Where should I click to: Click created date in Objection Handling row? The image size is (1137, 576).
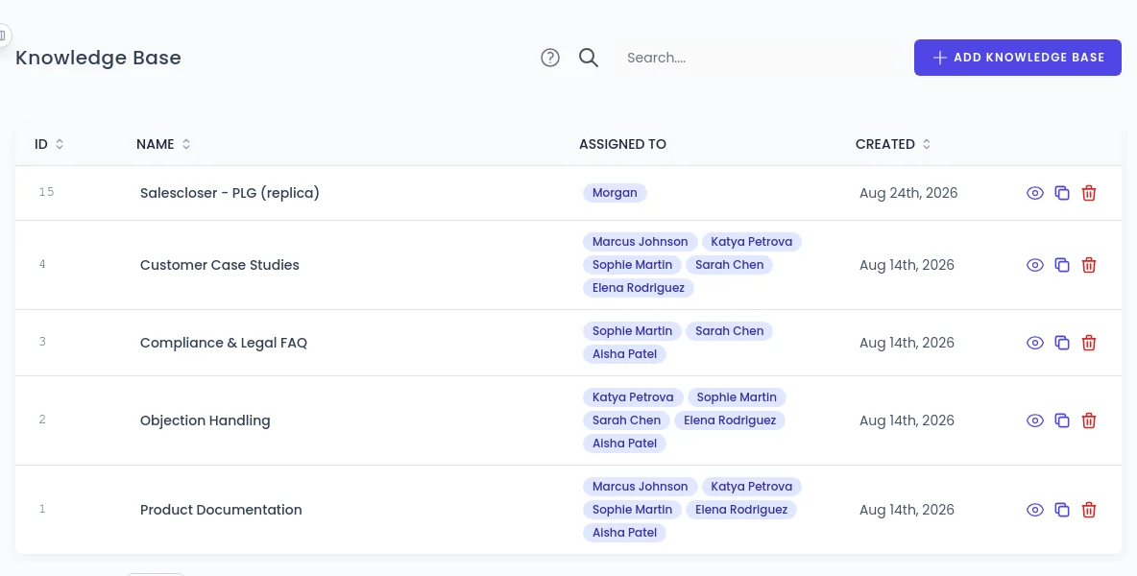[x=907, y=420]
